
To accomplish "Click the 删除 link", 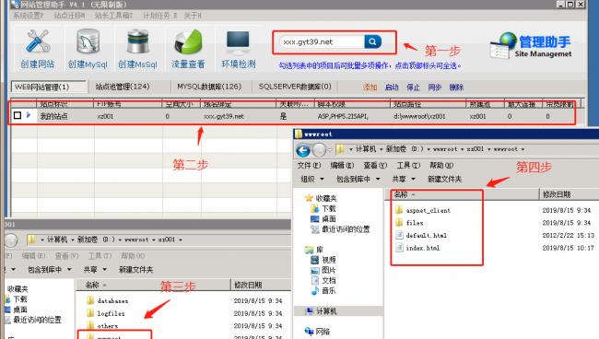I will (456, 88).
